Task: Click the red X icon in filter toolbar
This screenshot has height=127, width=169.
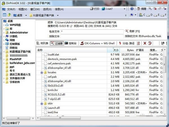Action: click(x=145, y=43)
